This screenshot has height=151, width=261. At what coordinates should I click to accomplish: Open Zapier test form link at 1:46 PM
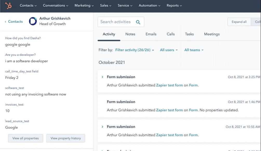(169, 110)
